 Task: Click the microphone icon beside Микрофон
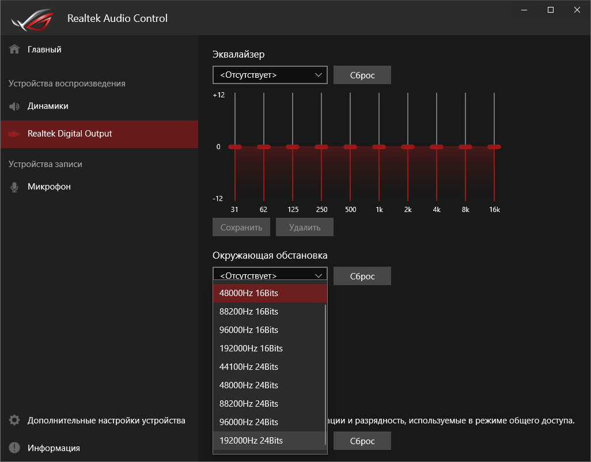coord(14,187)
